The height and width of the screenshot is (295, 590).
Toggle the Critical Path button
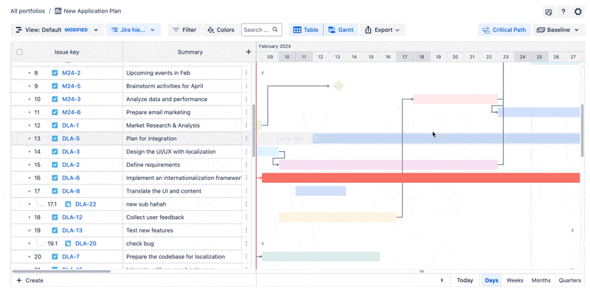[x=504, y=30]
